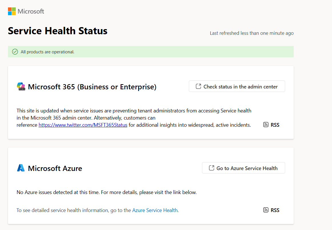Click the RSS feed icon in Azure card
The image size is (332, 230).
point(266,210)
